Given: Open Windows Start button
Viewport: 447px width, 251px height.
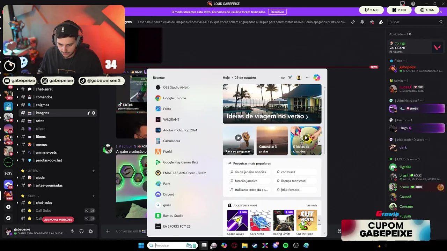Looking at the screenshot, I should pos(141,245).
